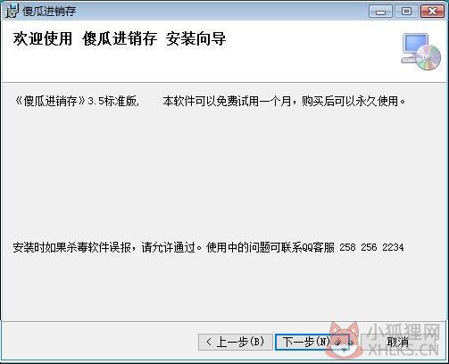Click the 傻瓜进销存 window title text
Viewport: 449px width, 364px height.
(49, 12)
